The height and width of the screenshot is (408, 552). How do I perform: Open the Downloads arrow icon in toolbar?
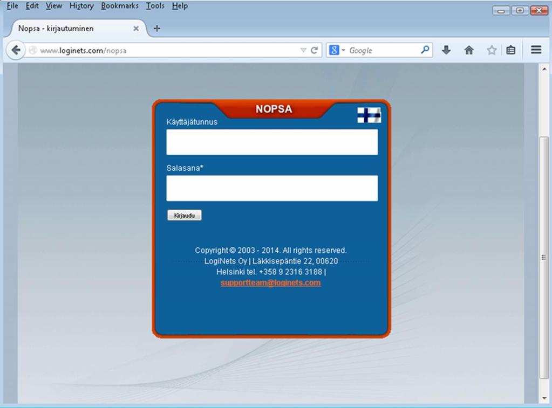pos(446,50)
